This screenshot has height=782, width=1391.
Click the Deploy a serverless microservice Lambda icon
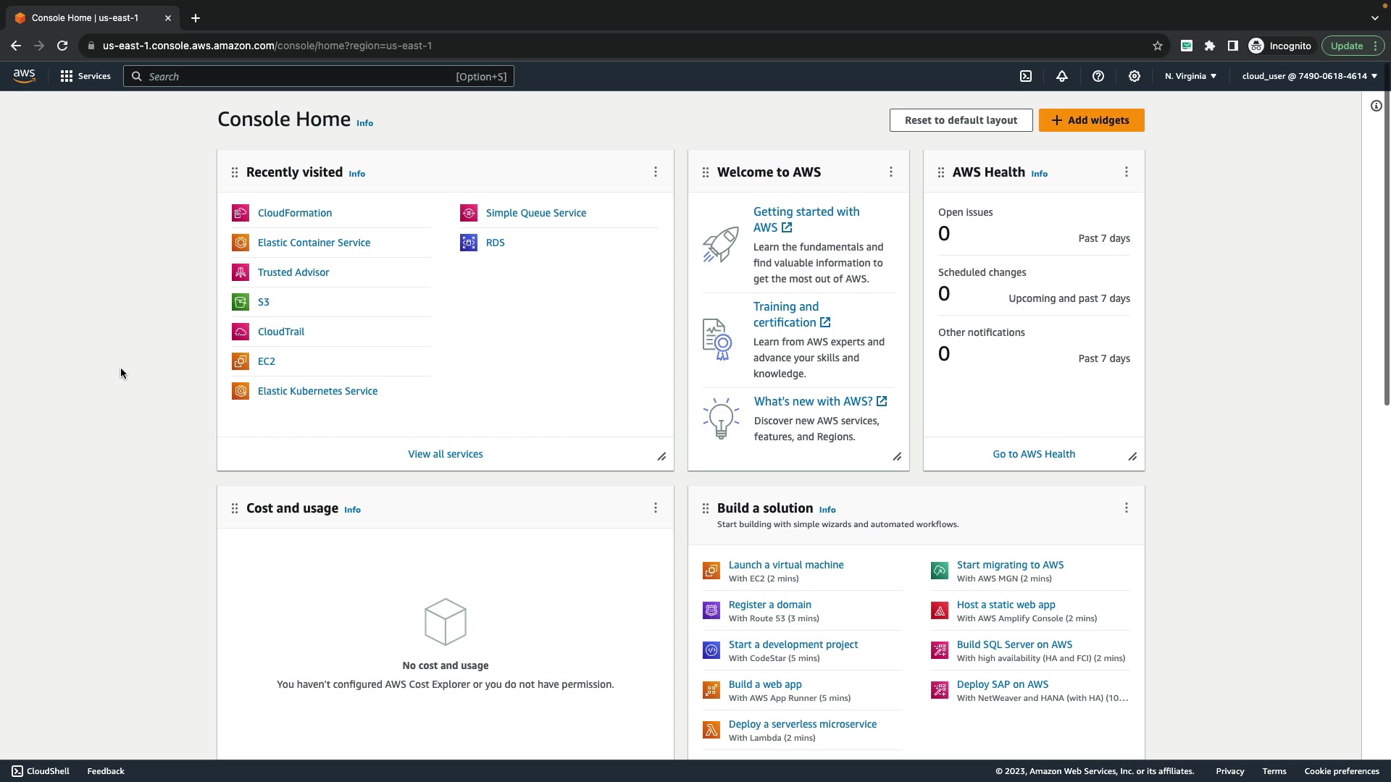(x=711, y=730)
